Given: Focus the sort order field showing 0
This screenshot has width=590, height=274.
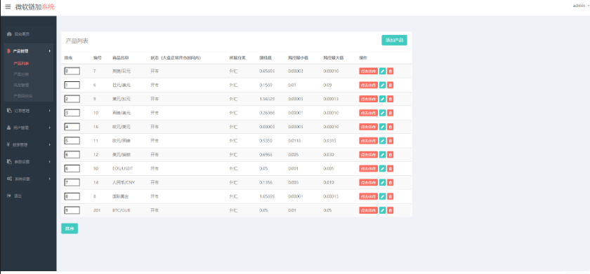Looking at the screenshot, I should pyautogui.click(x=72, y=71).
